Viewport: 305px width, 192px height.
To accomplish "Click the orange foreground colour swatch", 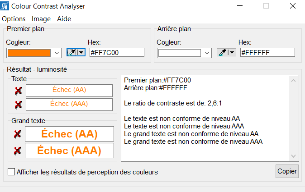I will point(29,53).
